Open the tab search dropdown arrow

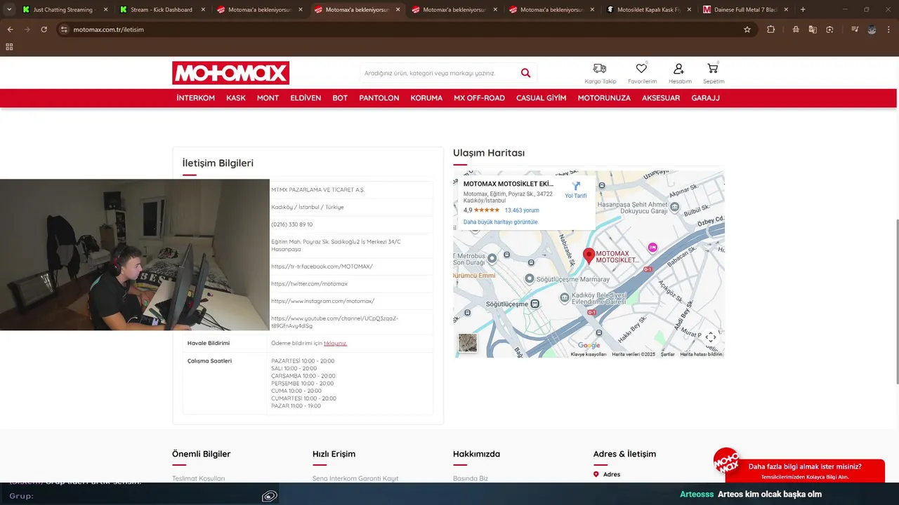[x=9, y=10]
